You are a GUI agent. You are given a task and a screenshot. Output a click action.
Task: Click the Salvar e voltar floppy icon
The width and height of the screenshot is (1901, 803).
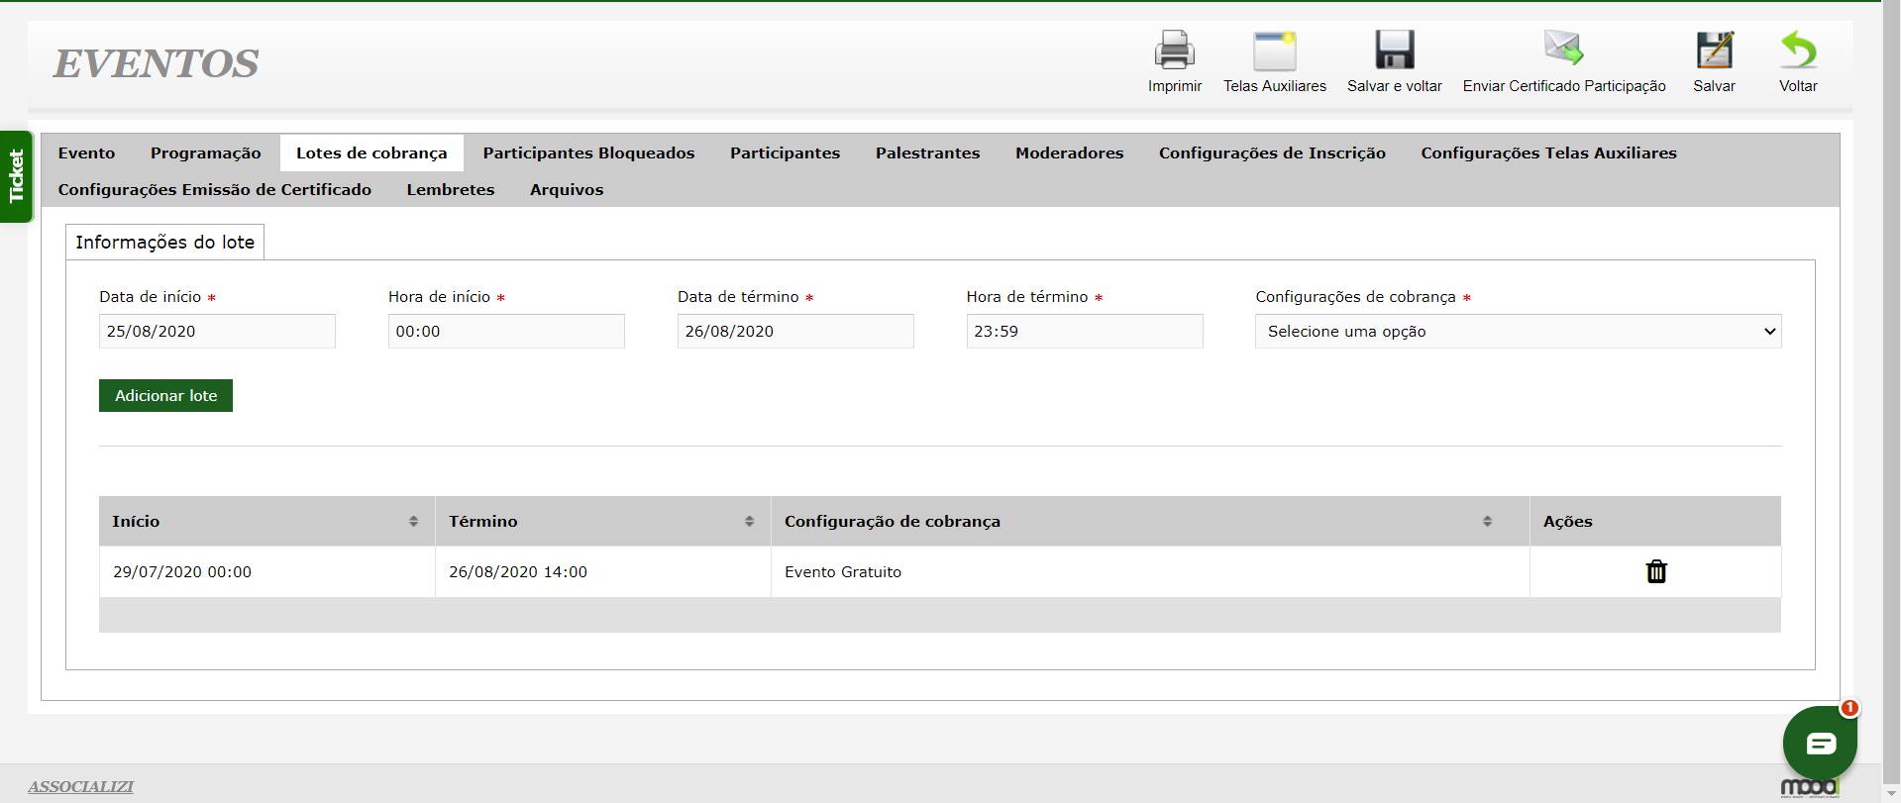(1394, 51)
